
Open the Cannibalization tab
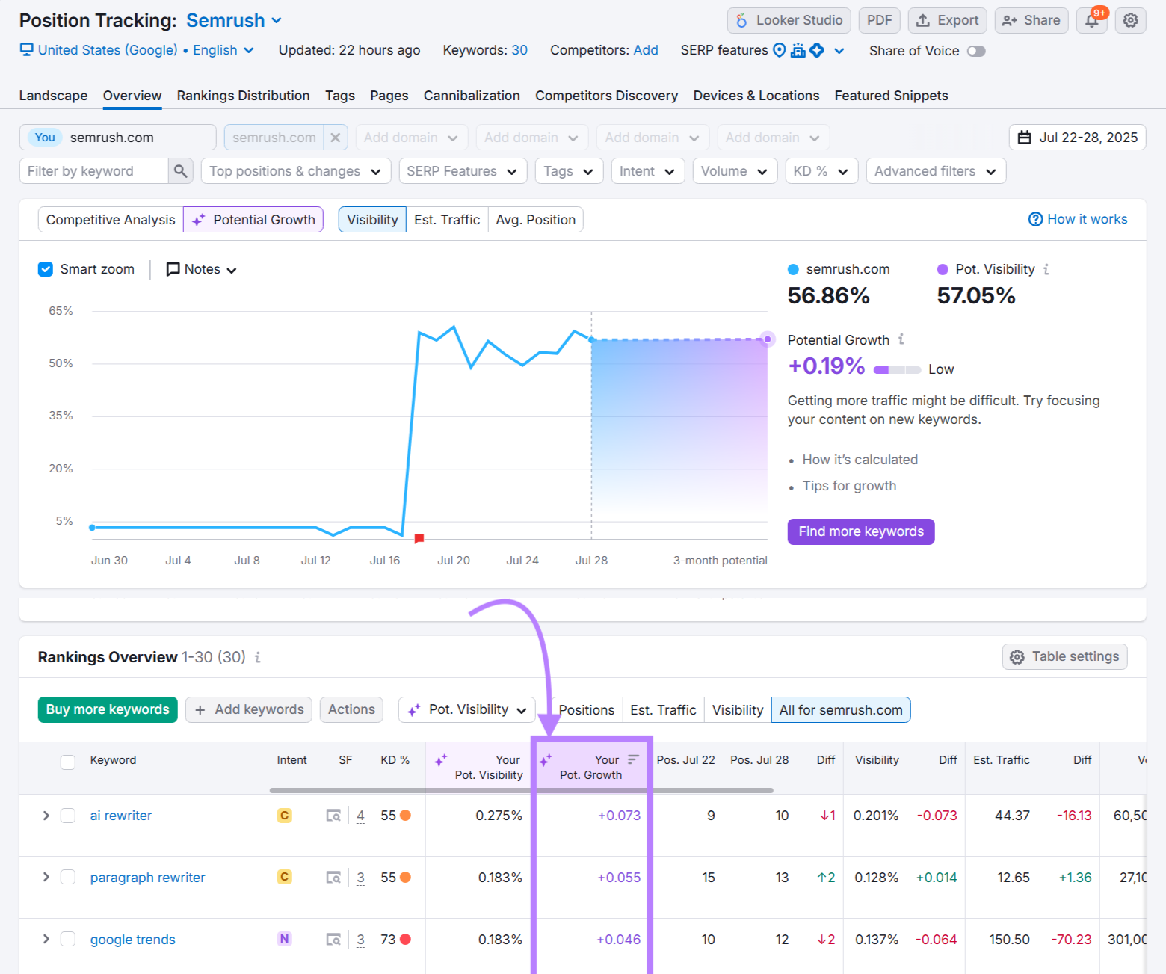tap(472, 96)
